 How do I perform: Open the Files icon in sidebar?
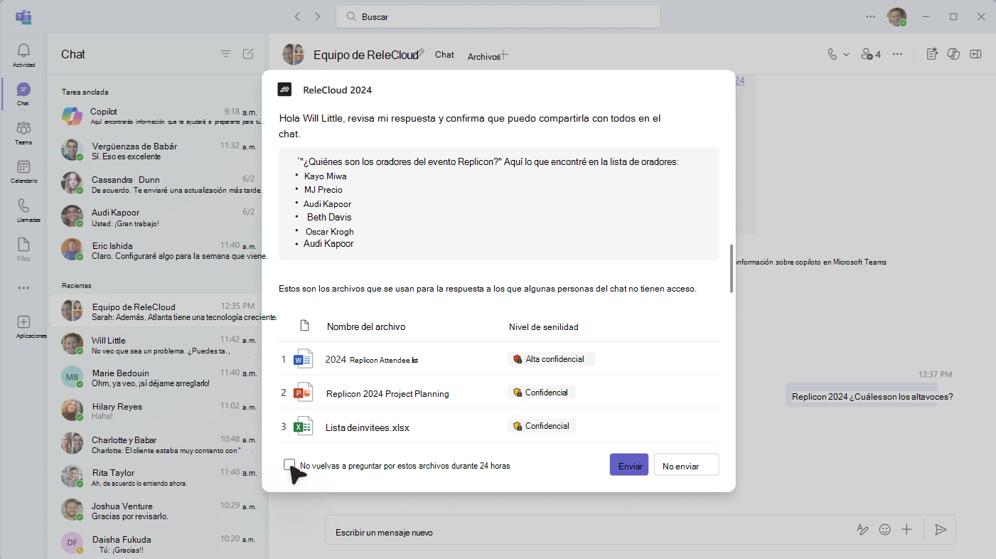(23, 245)
